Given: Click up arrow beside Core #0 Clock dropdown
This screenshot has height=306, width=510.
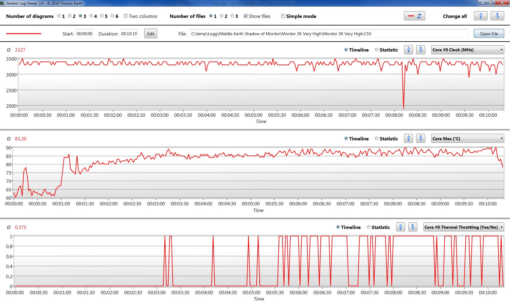Looking at the screenshot, I should click(409, 50).
